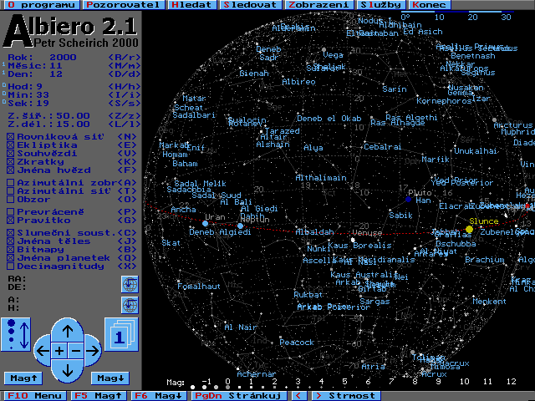Click the Mag↓ panel button

pos(110,378)
